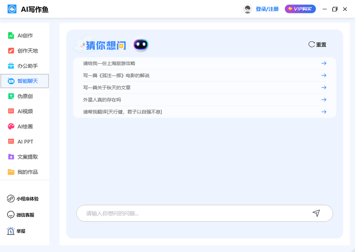Screen dimensions: 355x252
Task: Open the 办公助手 briefcase icon
Action: pos(11,66)
